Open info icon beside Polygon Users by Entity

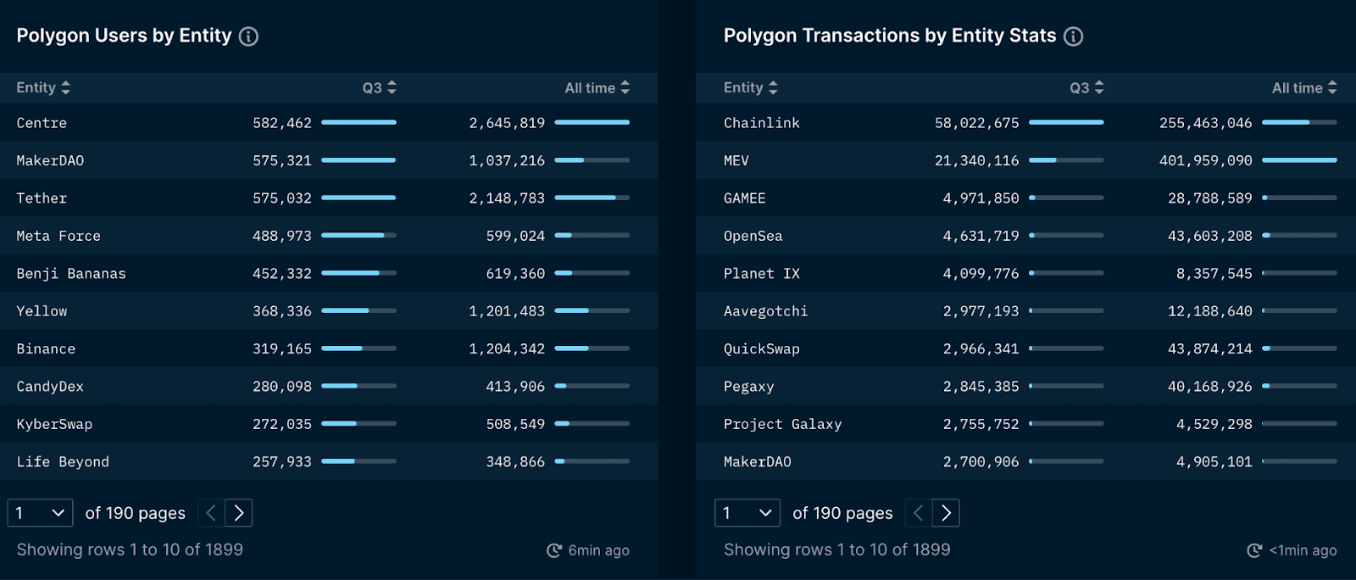(248, 36)
